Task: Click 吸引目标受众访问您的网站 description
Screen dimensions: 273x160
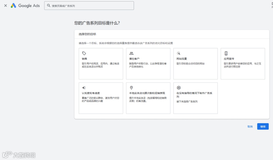Action: 191,64
